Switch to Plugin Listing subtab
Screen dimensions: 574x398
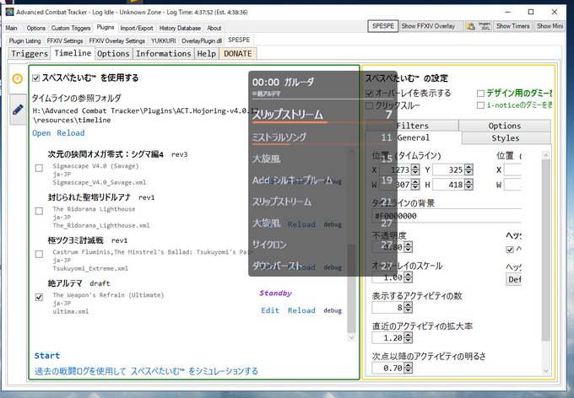pos(24,40)
